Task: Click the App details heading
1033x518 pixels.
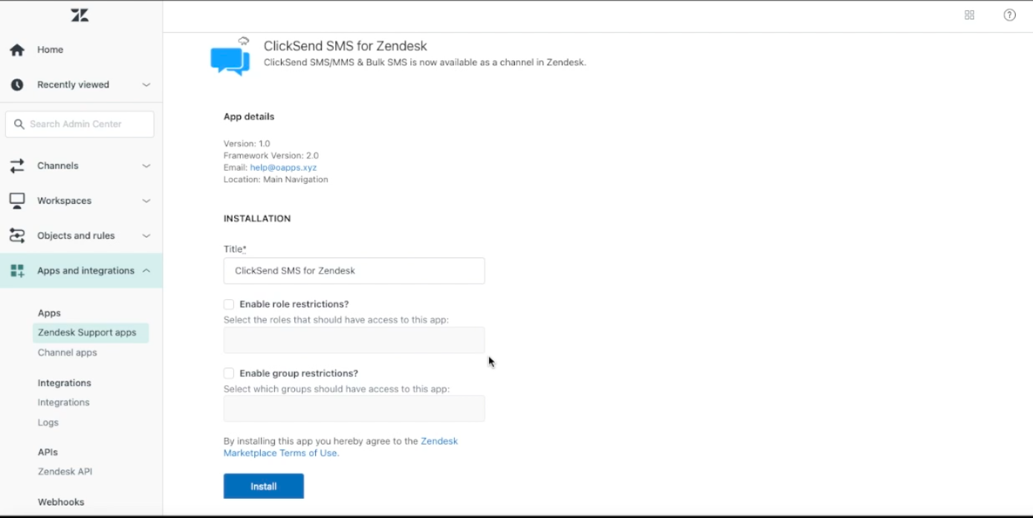Action: (249, 117)
